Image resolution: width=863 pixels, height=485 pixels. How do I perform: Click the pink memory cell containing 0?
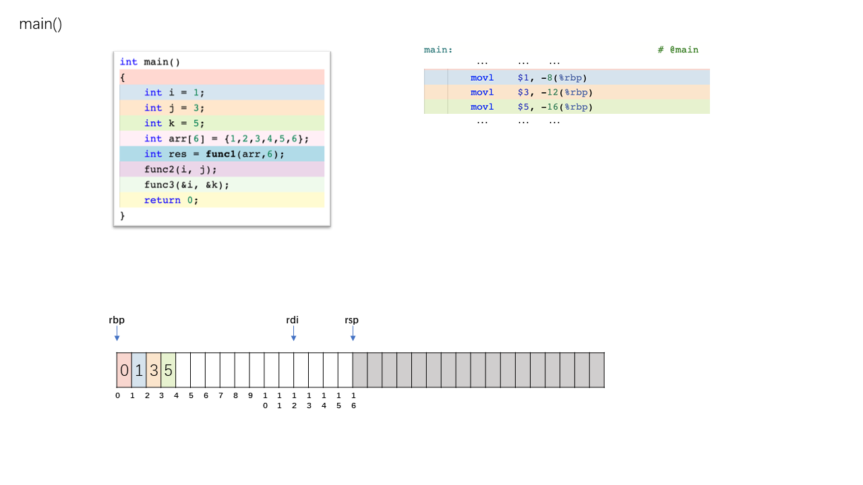(124, 370)
